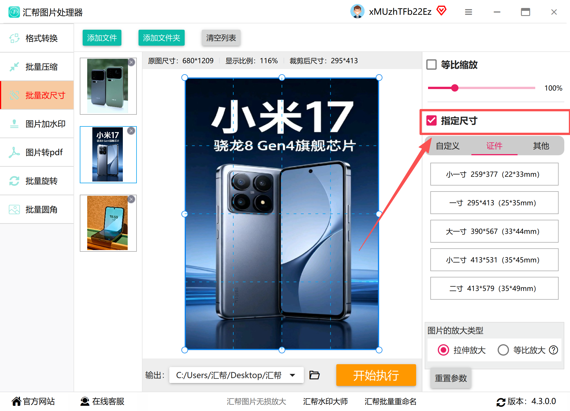
Task: Uncheck the 指定尺寸 checkbox
Action: (431, 120)
